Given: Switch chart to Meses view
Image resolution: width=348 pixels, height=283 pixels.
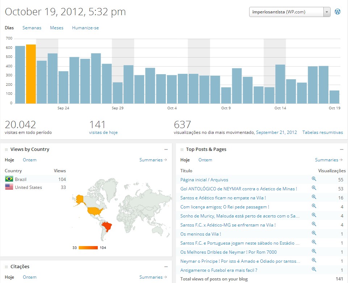Looking at the screenshot, I should 56,28.
